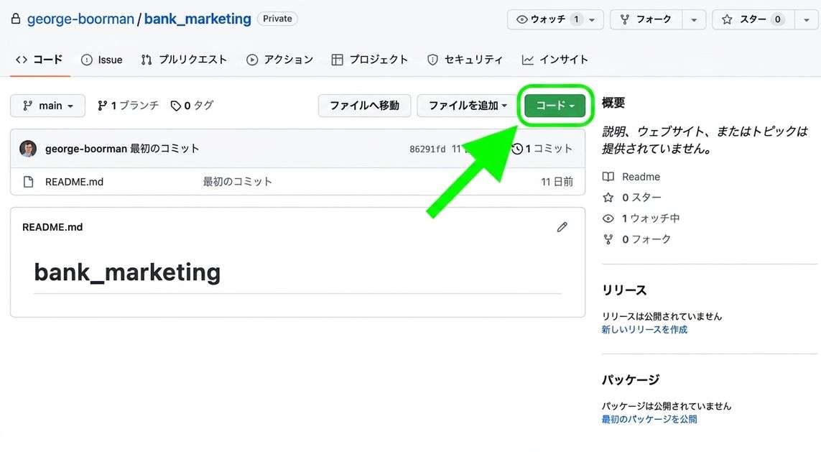Open the README.md file row
Viewport: 821px width, 452px height.
click(x=297, y=182)
